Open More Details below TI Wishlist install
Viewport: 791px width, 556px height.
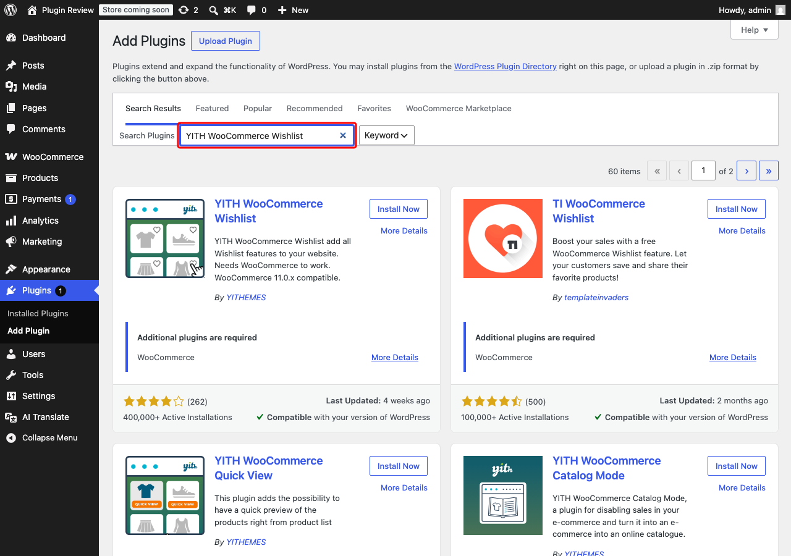pos(742,230)
